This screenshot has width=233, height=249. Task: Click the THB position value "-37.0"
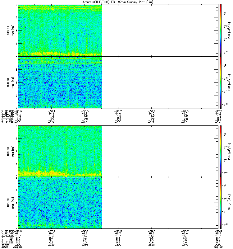click(x=185, y=111)
